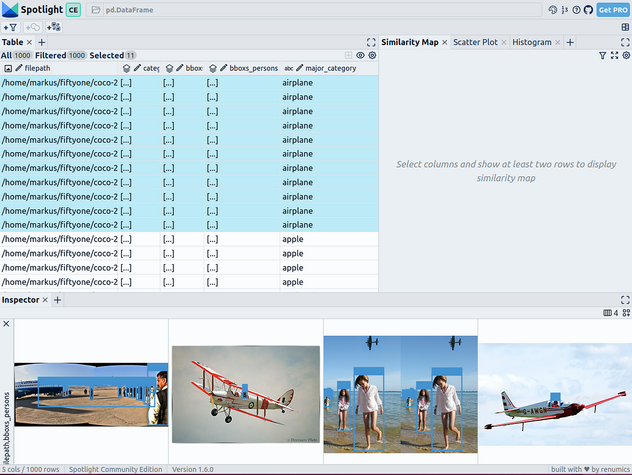This screenshot has width=632, height=475.
Task: Click the layout grid icon below Get PRO
Action: point(625,27)
